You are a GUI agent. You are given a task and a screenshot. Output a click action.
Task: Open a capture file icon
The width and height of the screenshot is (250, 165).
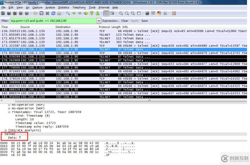point(35,13)
